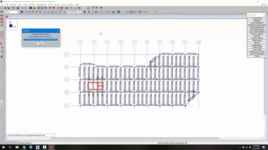Click the zoom in magnifier icon
The height and width of the screenshot is (150, 268).
[45, 12]
